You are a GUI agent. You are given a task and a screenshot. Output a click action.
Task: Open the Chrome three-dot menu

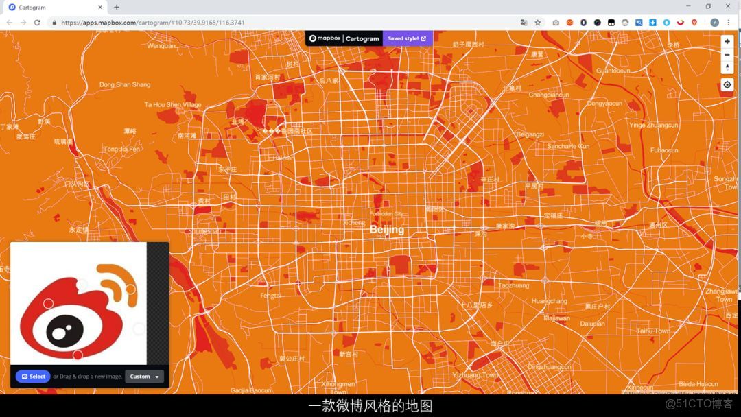pyautogui.click(x=728, y=22)
